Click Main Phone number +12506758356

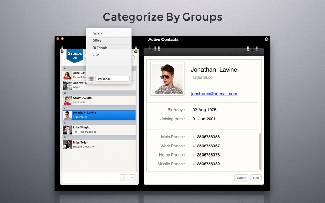(x=206, y=137)
